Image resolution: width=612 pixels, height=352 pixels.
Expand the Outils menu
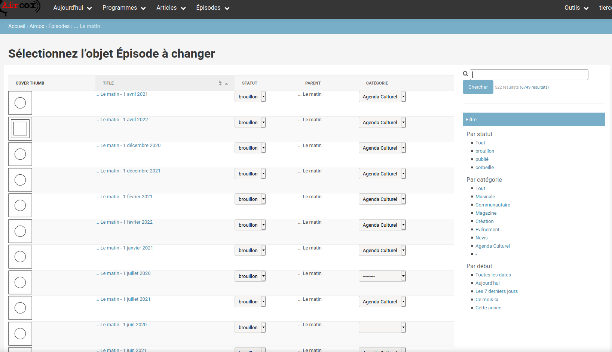(x=576, y=8)
